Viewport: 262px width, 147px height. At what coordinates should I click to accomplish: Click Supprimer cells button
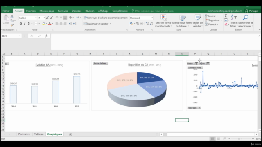213,20
